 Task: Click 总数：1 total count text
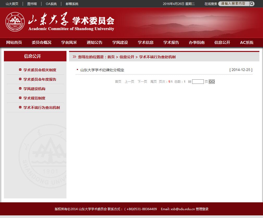[180, 82]
